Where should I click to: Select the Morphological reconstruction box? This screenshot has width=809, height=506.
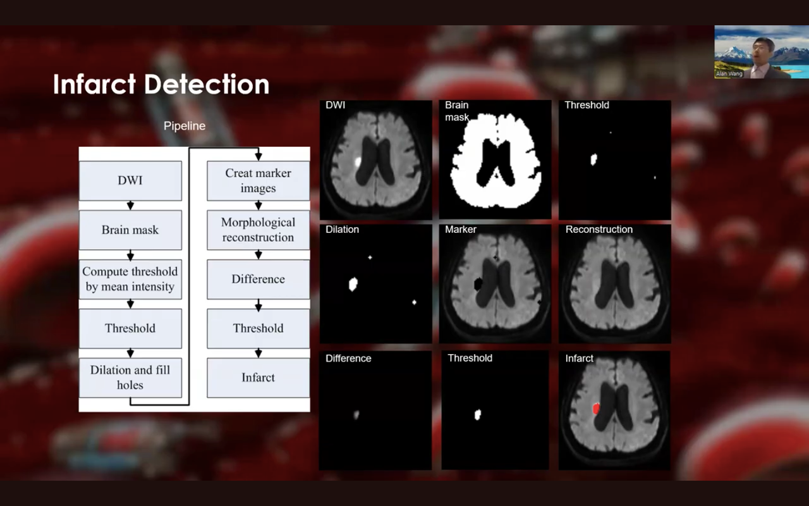click(x=258, y=230)
